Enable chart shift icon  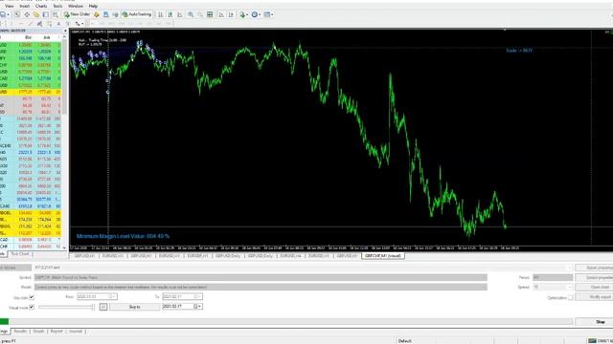(231, 14)
